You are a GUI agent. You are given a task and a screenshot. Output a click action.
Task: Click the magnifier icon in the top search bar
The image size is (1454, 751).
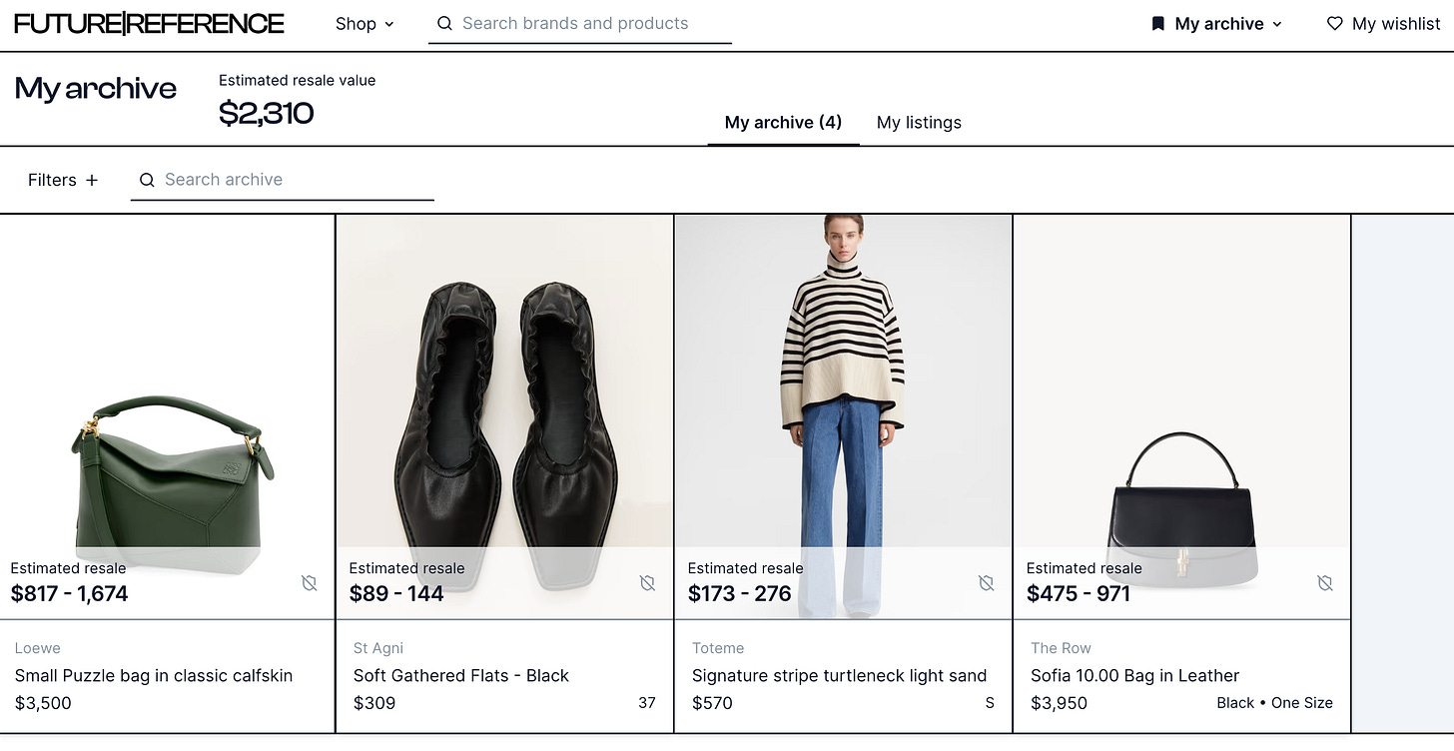click(x=445, y=23)
